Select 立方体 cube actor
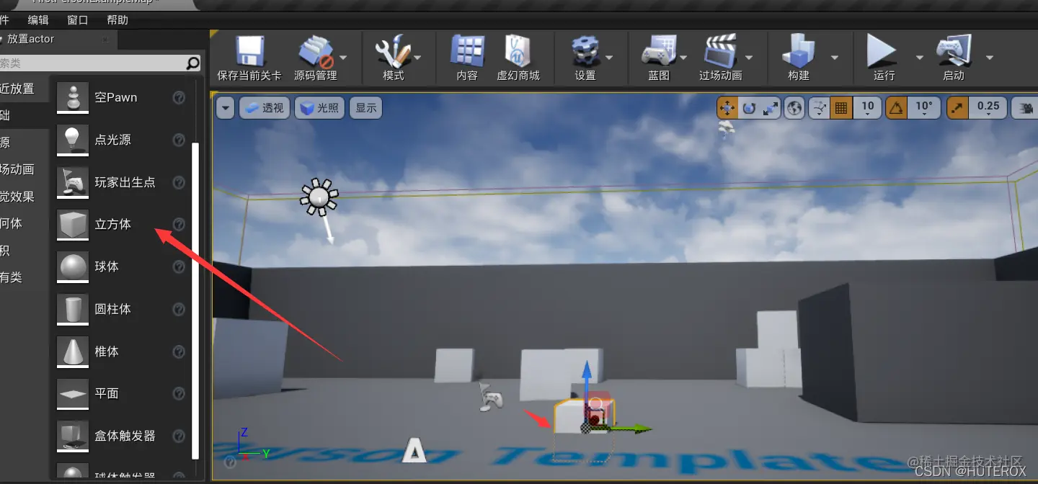 [121, 224]
